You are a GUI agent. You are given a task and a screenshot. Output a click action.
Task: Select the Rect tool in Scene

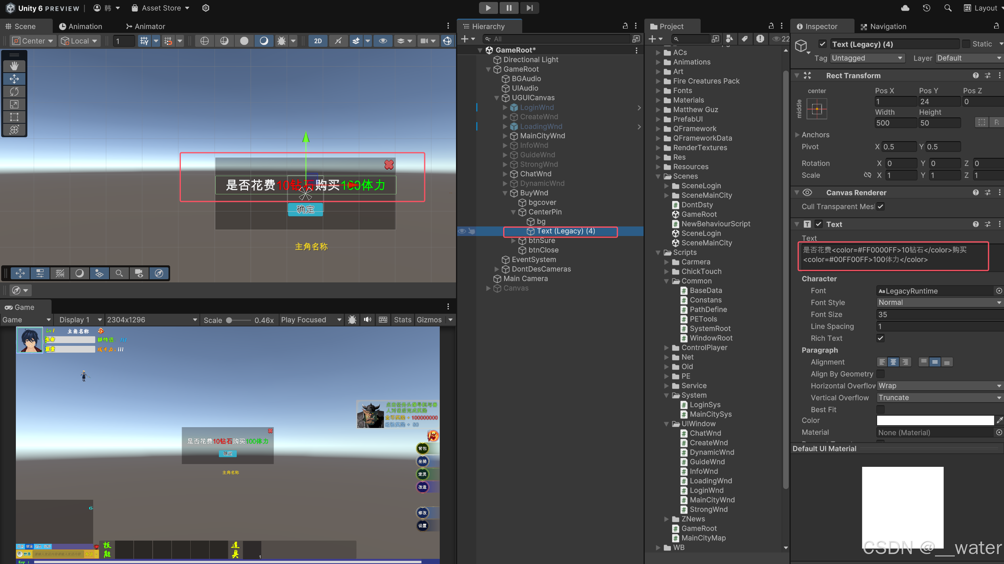point(14,117)
